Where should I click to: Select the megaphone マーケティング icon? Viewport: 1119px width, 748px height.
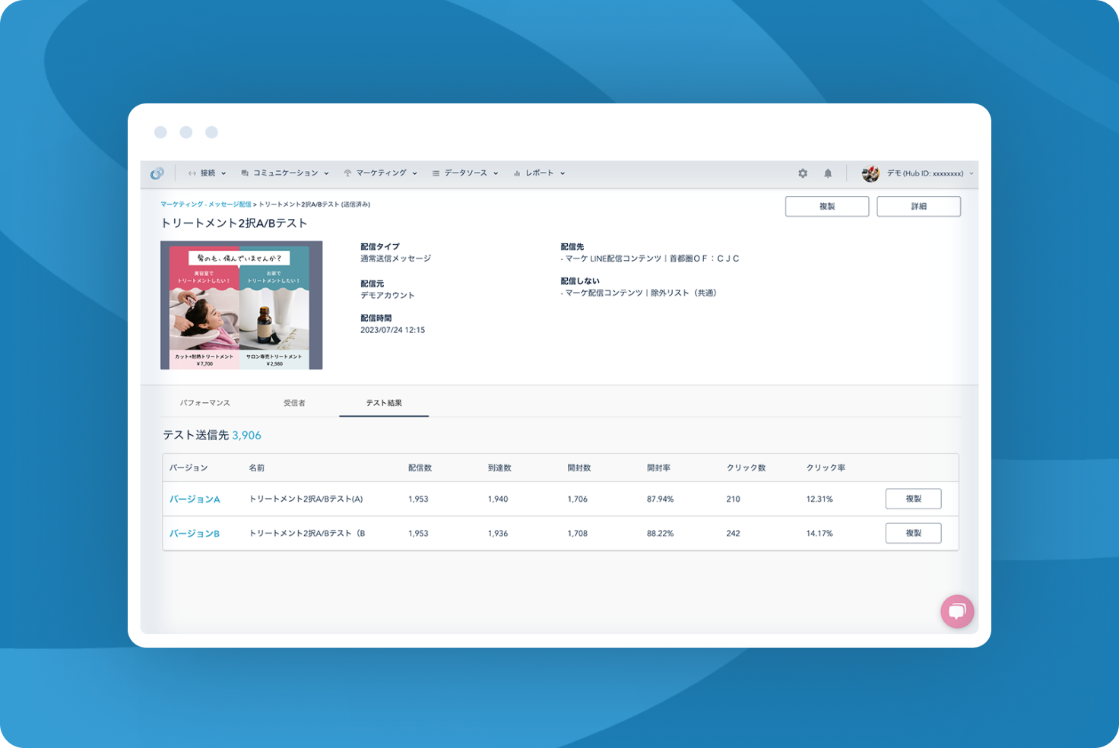pyautogui.click(x=348, y=173)
